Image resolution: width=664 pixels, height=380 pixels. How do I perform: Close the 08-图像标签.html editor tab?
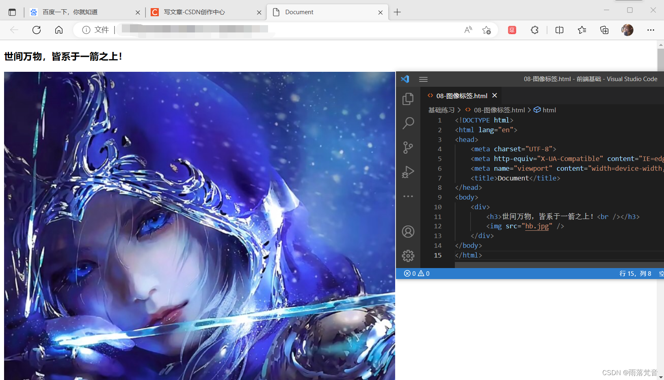tap(495, 96)
